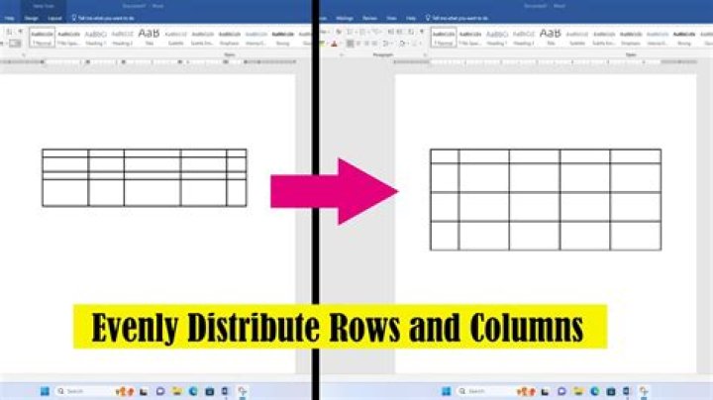The height and width of the screenshot is (400, 713).
Task: Click the numbering list icon in the right window
Action: (x=362, y=32)
